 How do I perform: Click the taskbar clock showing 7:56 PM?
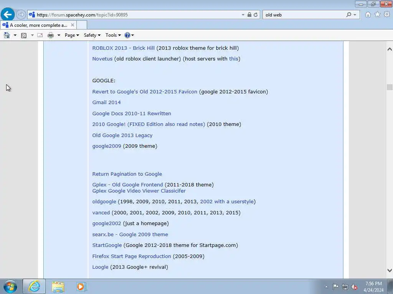[373, 287]
